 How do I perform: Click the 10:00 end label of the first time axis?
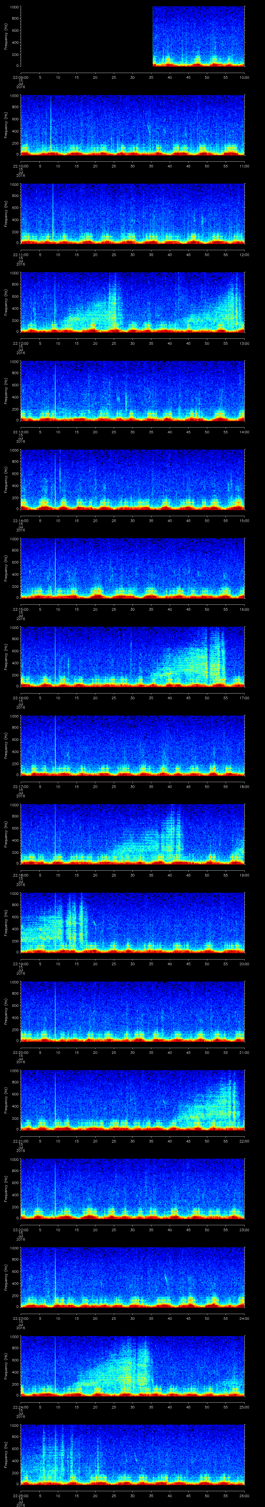coord(244,77)
